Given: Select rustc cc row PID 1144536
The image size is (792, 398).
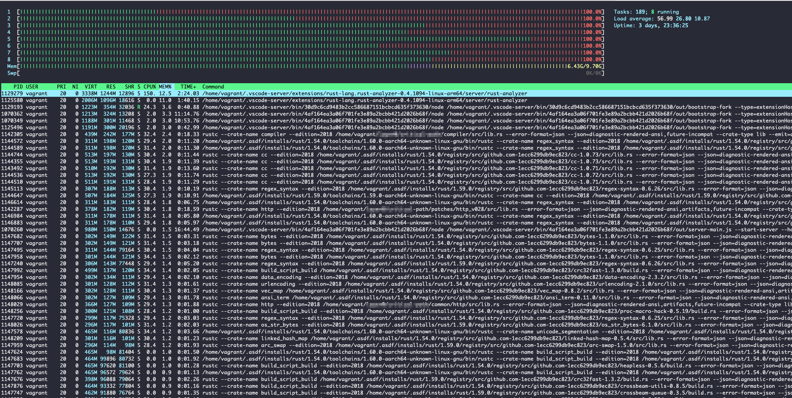Looking at the screenshot, I should pyautogui.click(x=396, y=175).
